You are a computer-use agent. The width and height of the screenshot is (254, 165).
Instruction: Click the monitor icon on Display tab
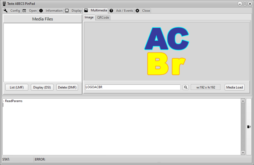(x=67, y=11)
